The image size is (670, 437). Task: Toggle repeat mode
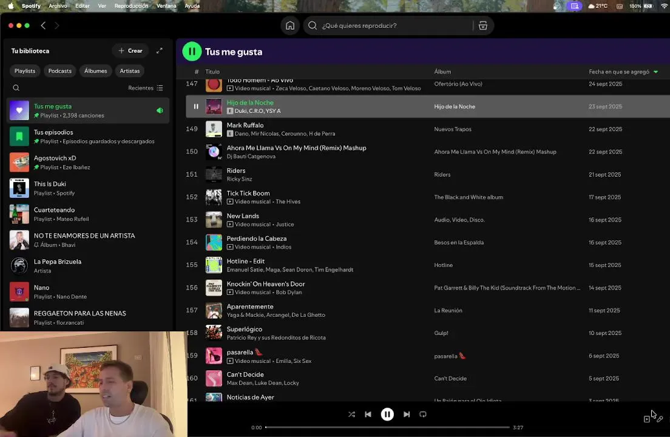(423, 415)
